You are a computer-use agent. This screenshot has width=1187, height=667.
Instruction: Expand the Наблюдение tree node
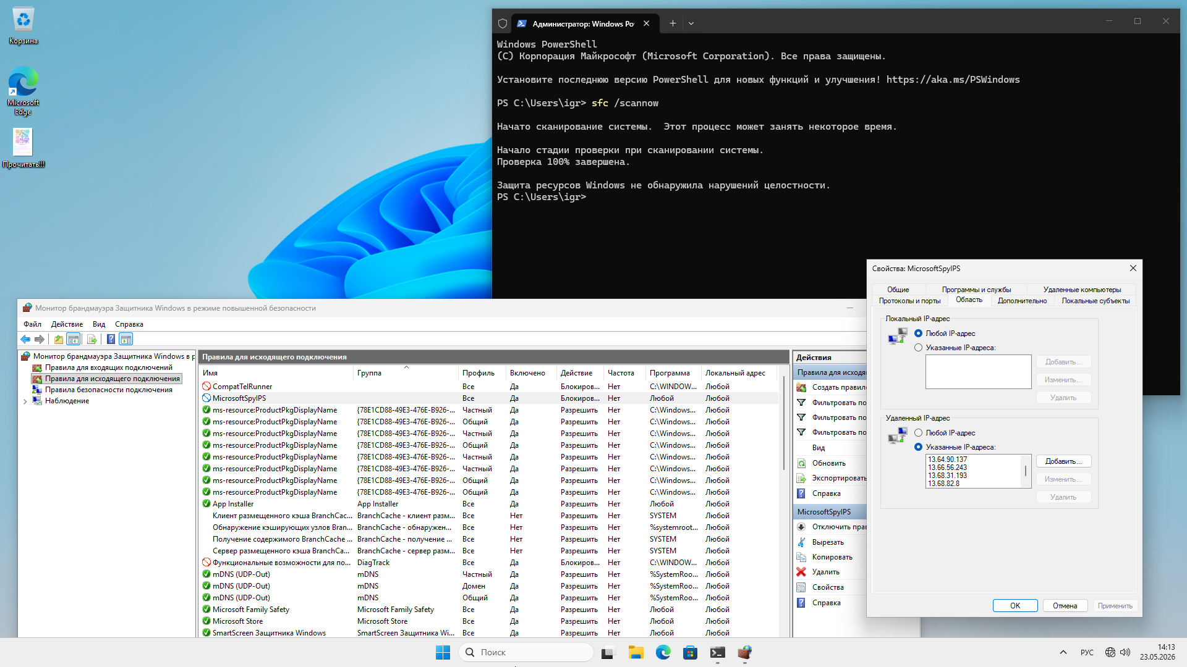25,401
